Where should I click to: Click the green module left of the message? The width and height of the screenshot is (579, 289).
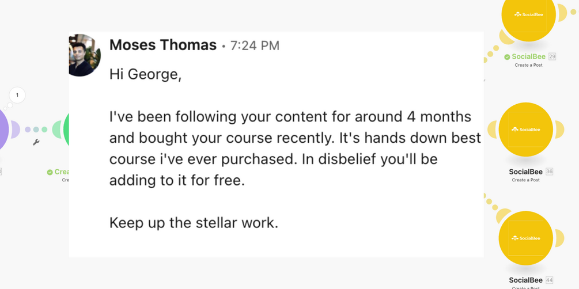click(66, 130)
